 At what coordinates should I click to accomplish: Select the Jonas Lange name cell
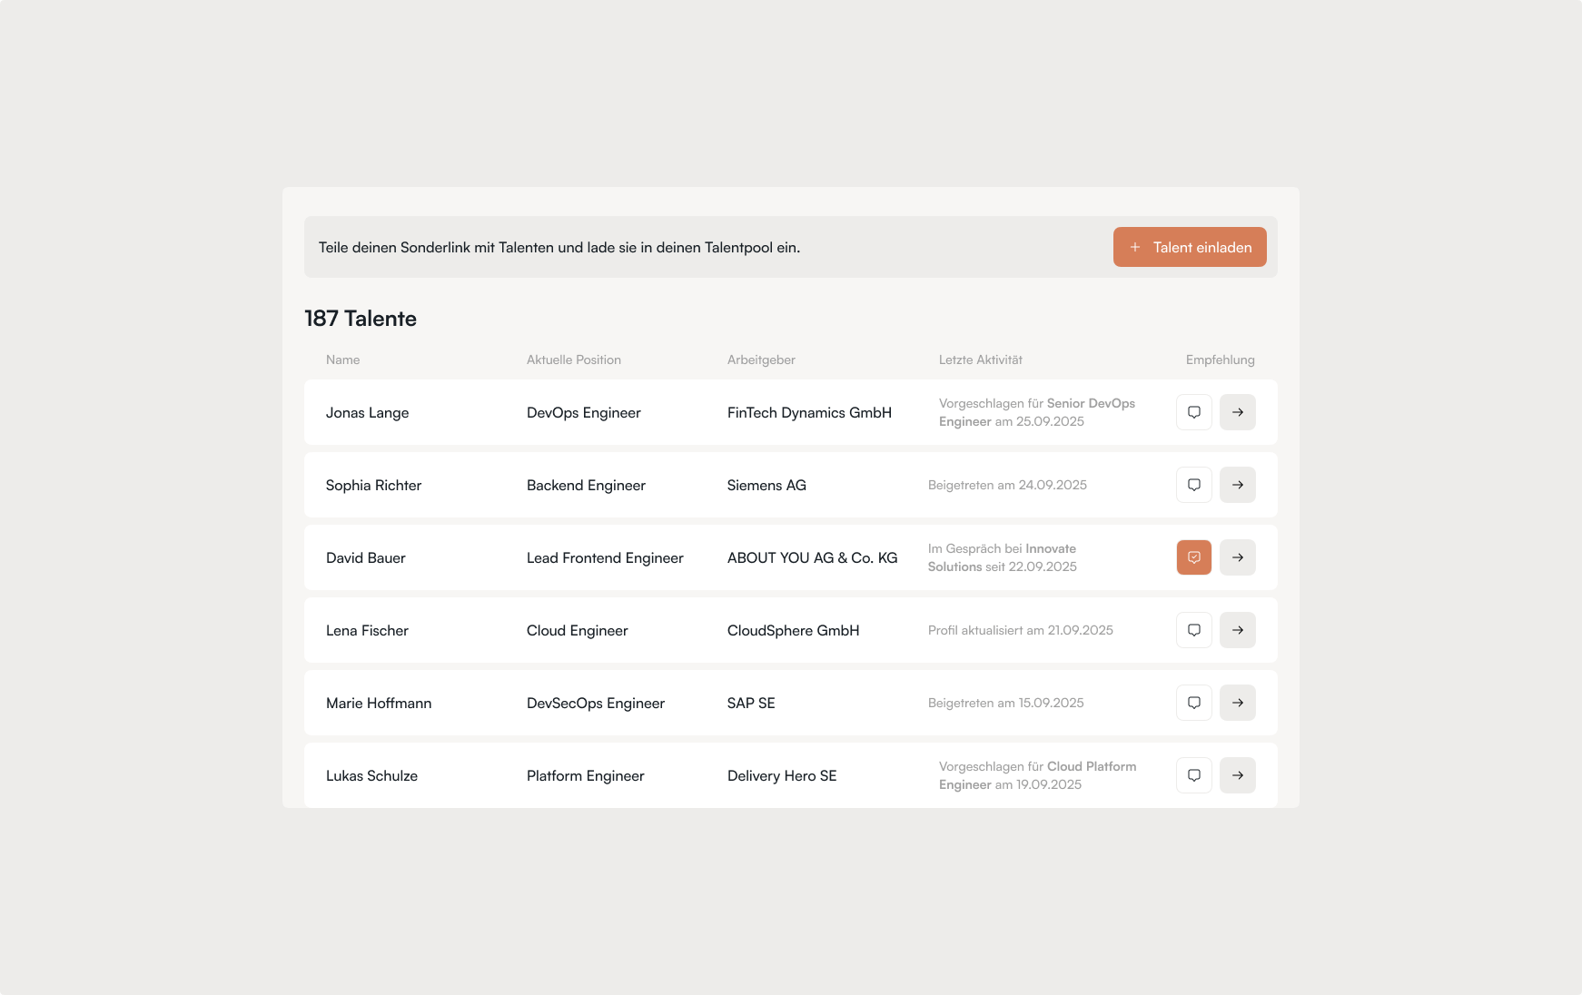coord(367,413)
